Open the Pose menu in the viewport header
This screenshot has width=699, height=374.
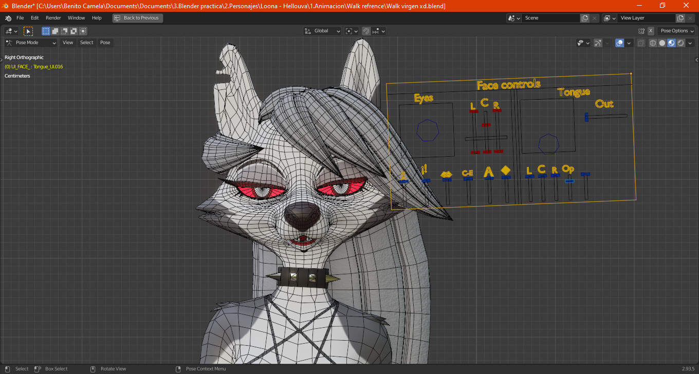105,42
